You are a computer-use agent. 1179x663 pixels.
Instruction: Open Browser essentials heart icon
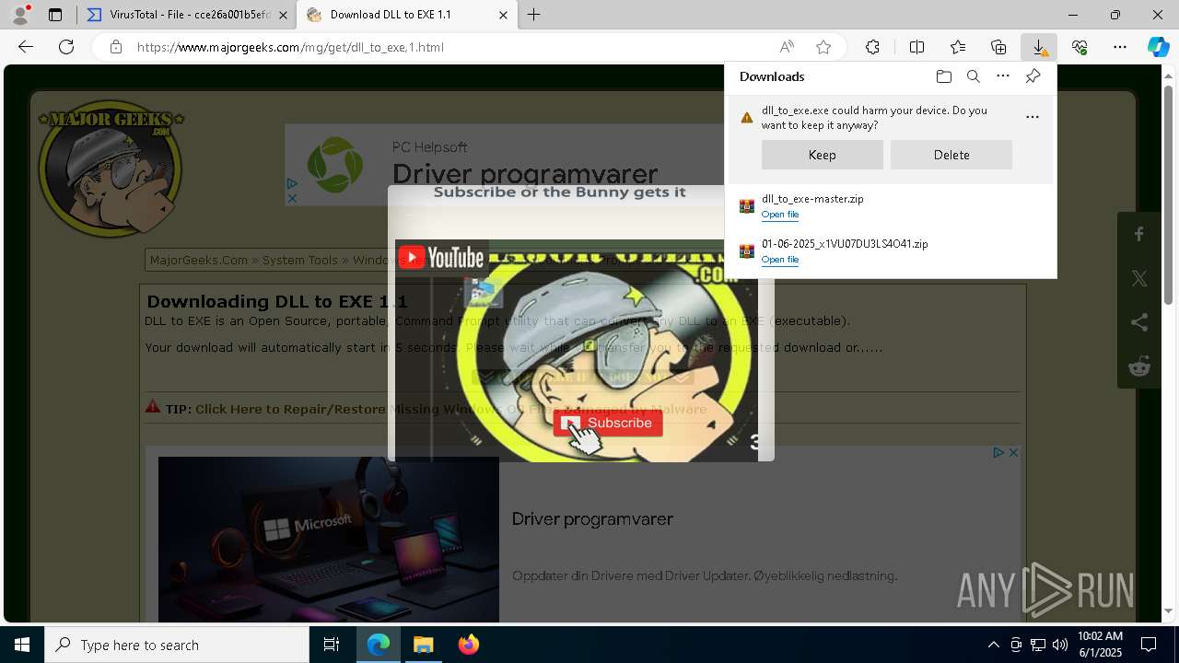[1080, 47]
